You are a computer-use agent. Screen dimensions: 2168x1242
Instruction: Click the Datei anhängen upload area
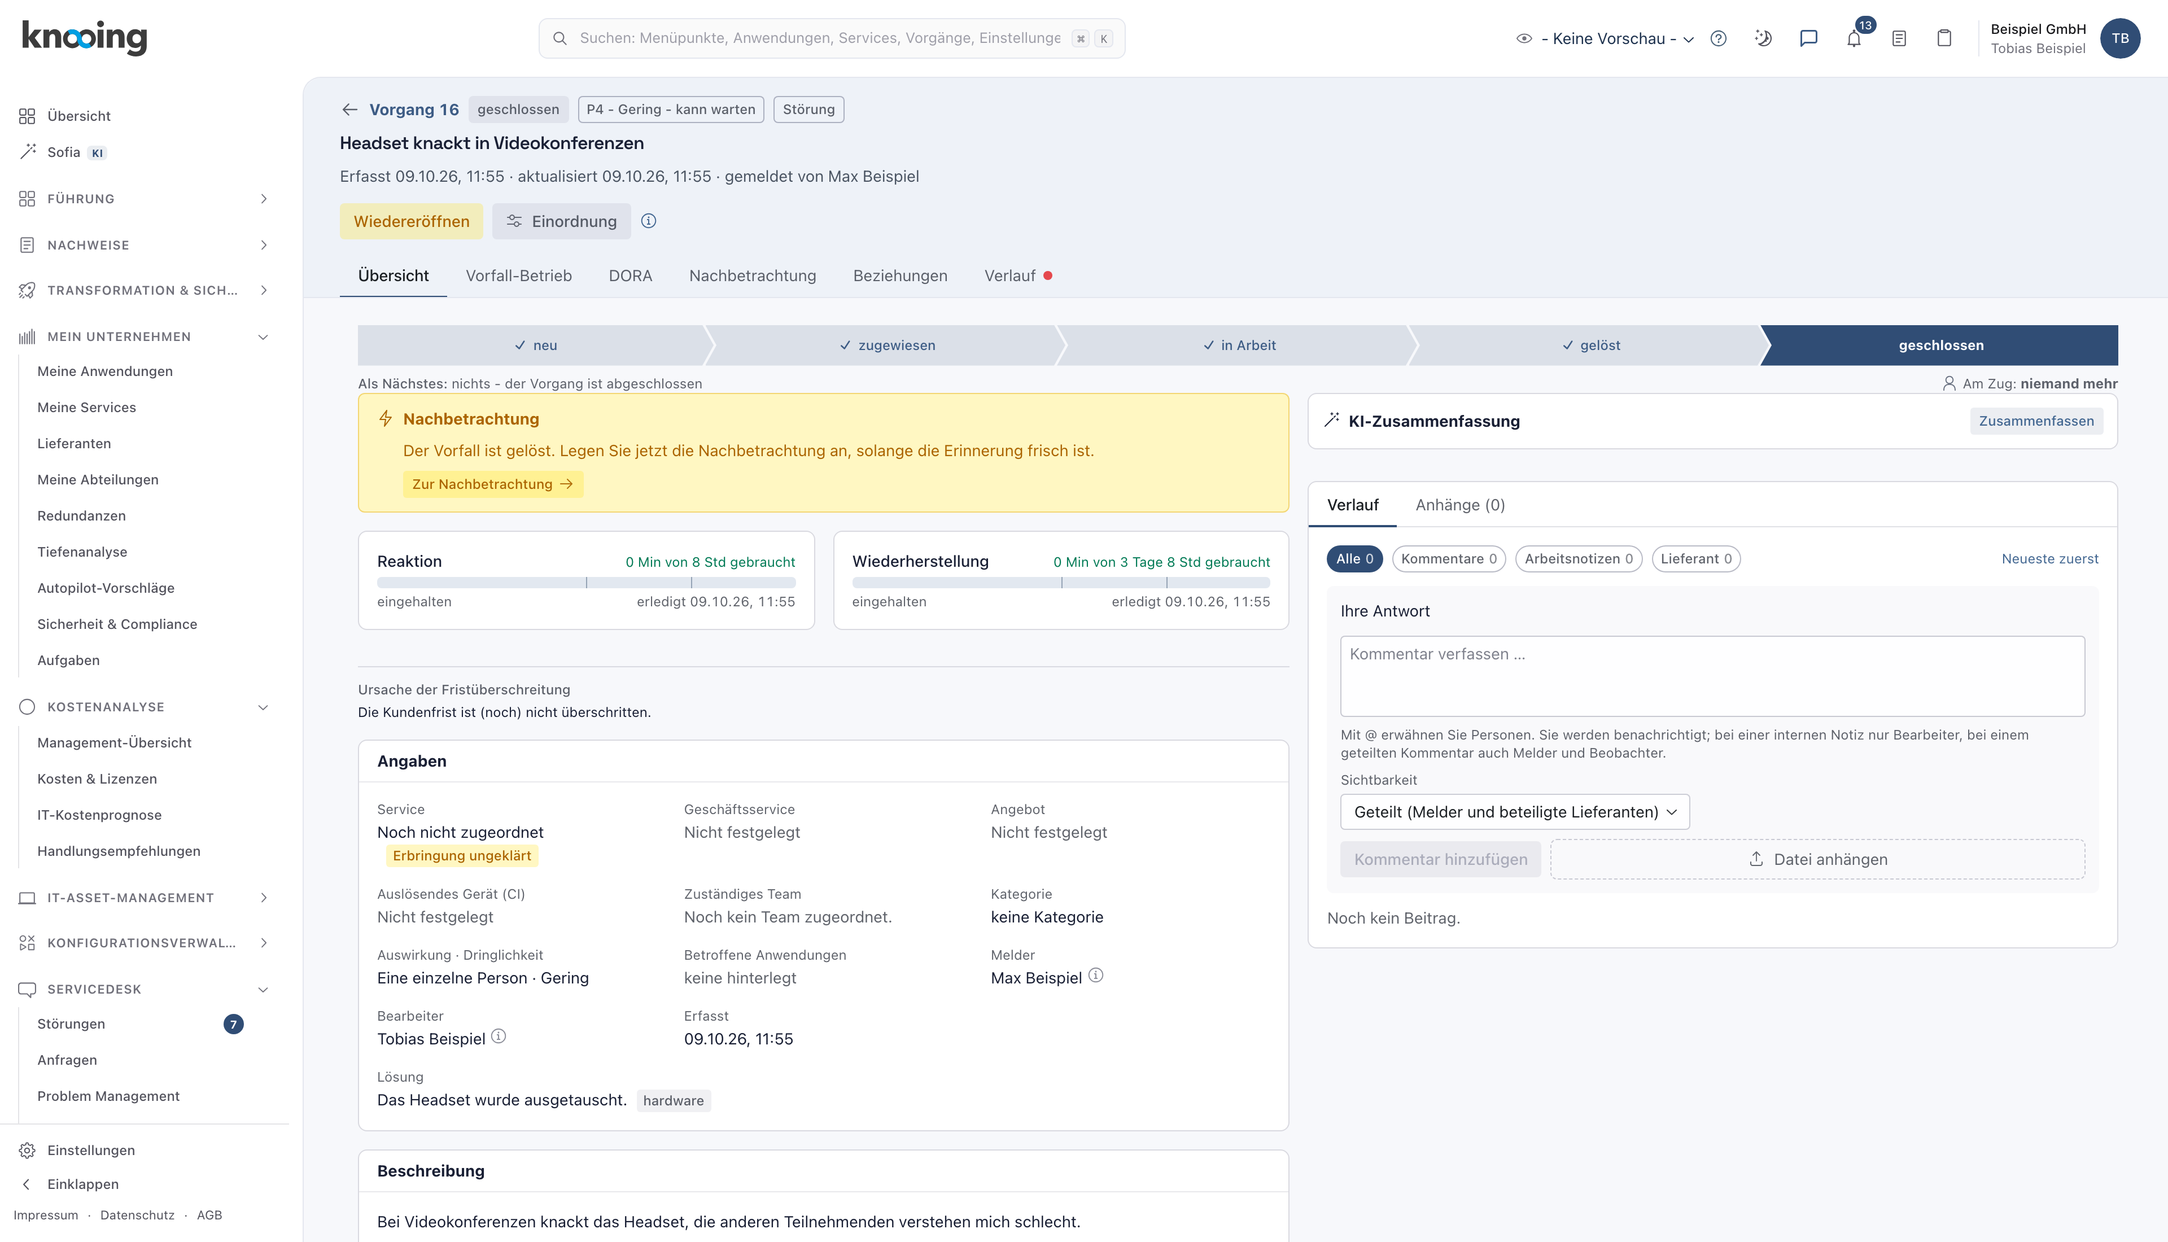click(x=1817, y=860)
